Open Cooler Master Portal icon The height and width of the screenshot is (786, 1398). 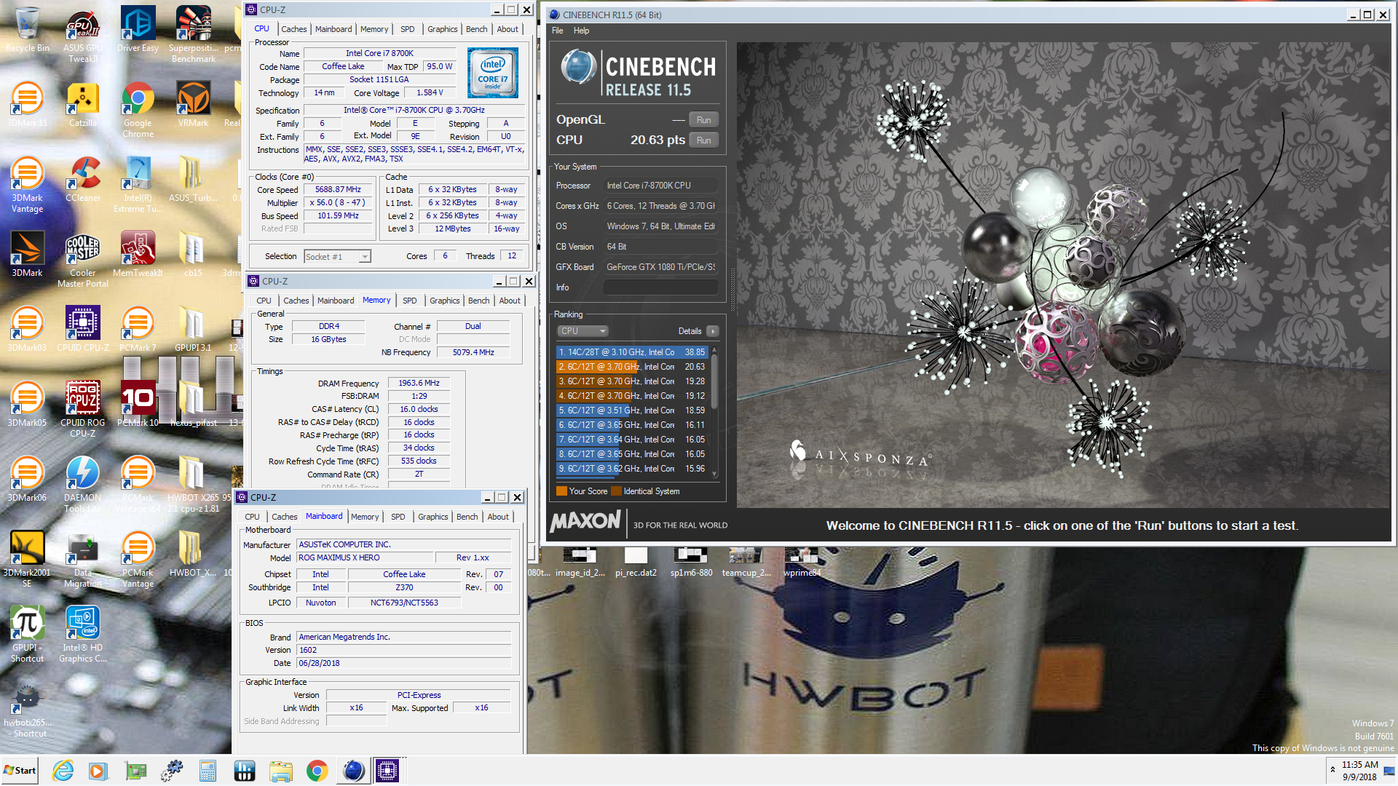click(x=83, y=260)
